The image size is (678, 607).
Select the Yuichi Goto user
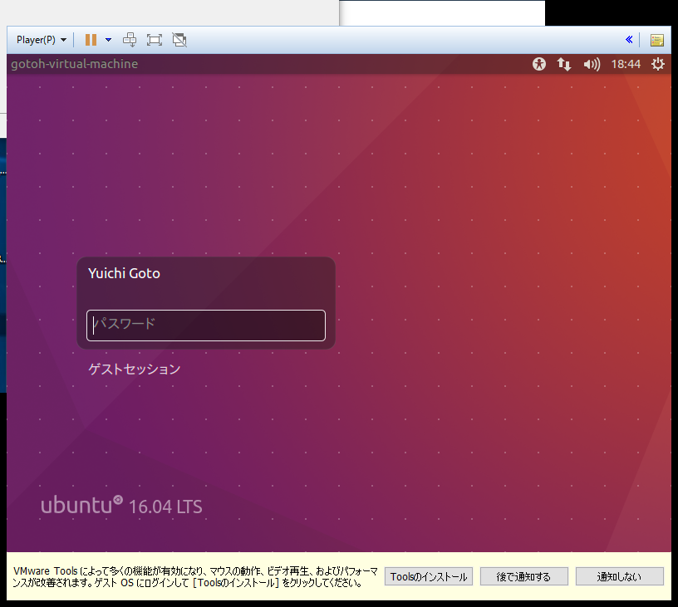[x=124, y=273]
